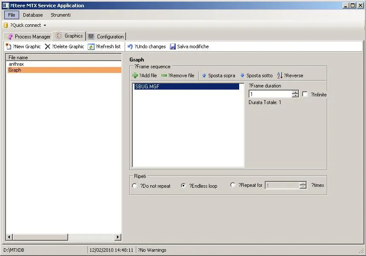Click the Delete Graphic button label

click(x=68, y=47)
